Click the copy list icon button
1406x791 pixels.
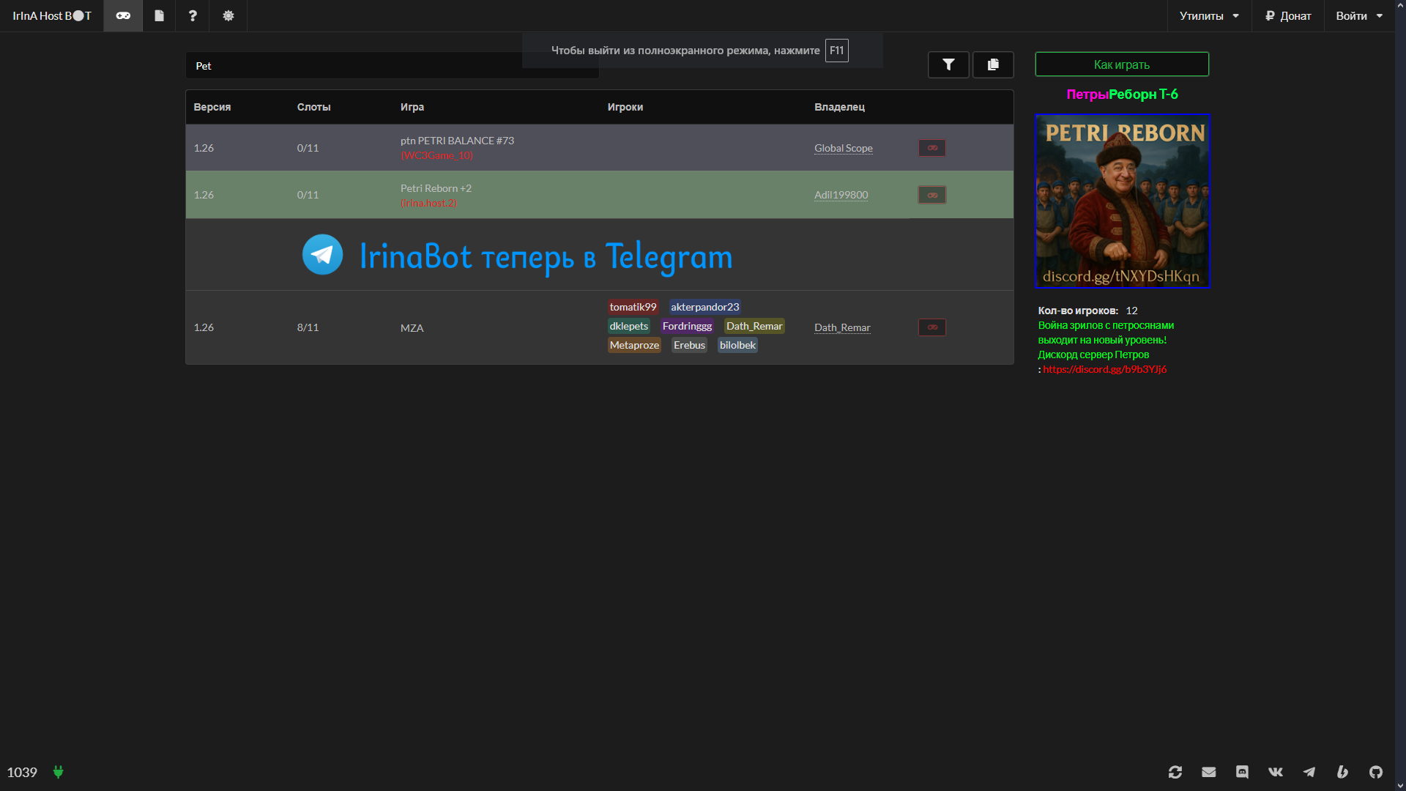click(x=993, y=64)
